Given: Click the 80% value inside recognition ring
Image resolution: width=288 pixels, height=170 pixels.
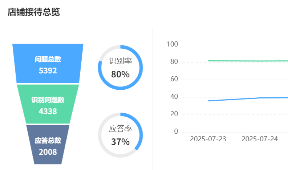Looking at the screenshot, I should pyautogui.click(x=120, y=74).
